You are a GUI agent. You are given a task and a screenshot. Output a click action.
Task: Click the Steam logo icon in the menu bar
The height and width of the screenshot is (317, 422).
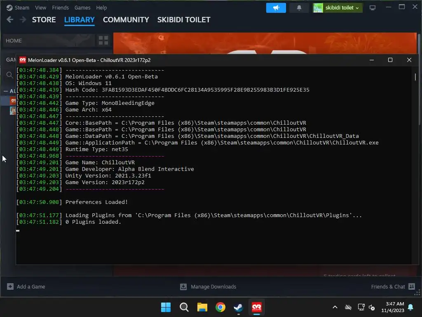click(9, 8)
